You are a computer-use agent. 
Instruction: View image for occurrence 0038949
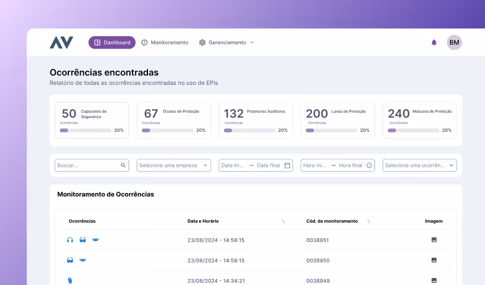click(434, 281)
